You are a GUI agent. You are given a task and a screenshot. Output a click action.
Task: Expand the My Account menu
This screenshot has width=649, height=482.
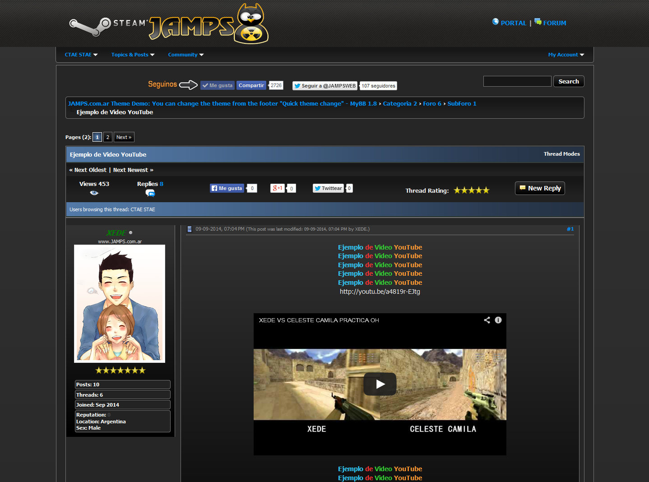[x=566, y=55]
